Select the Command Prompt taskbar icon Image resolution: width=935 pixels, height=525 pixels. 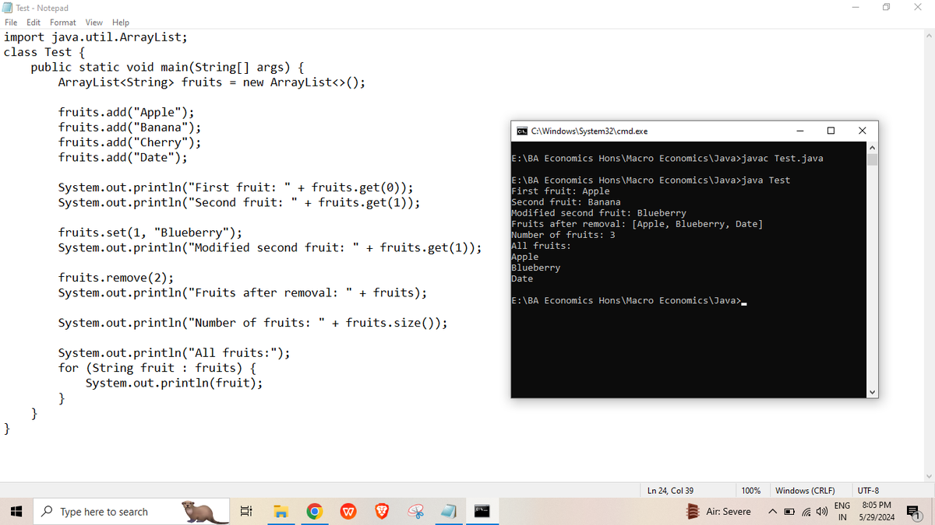click(x=484, y=512)
